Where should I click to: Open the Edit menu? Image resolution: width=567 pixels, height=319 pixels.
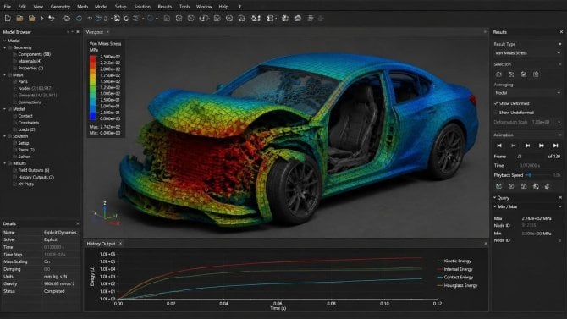point(22,7)
